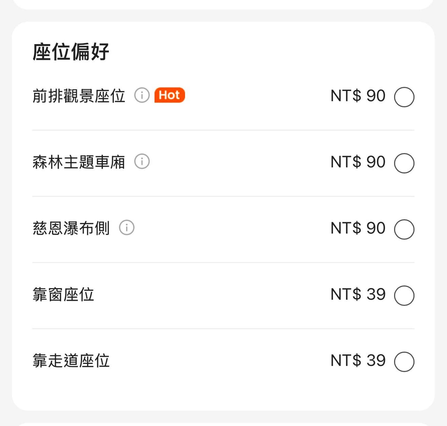The height and width of the screenshot is (426, 447).
Task: Tap the 靠窗座位 option text
Action: point(63,294)
